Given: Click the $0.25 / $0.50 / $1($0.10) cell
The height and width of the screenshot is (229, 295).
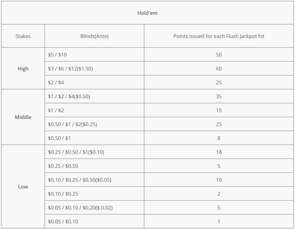Looking at the screenshot, I should [x=94, y=152].
